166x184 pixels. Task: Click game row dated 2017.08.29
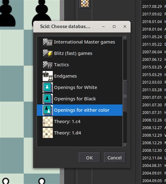pyautogui.click(x=154, y=6)
